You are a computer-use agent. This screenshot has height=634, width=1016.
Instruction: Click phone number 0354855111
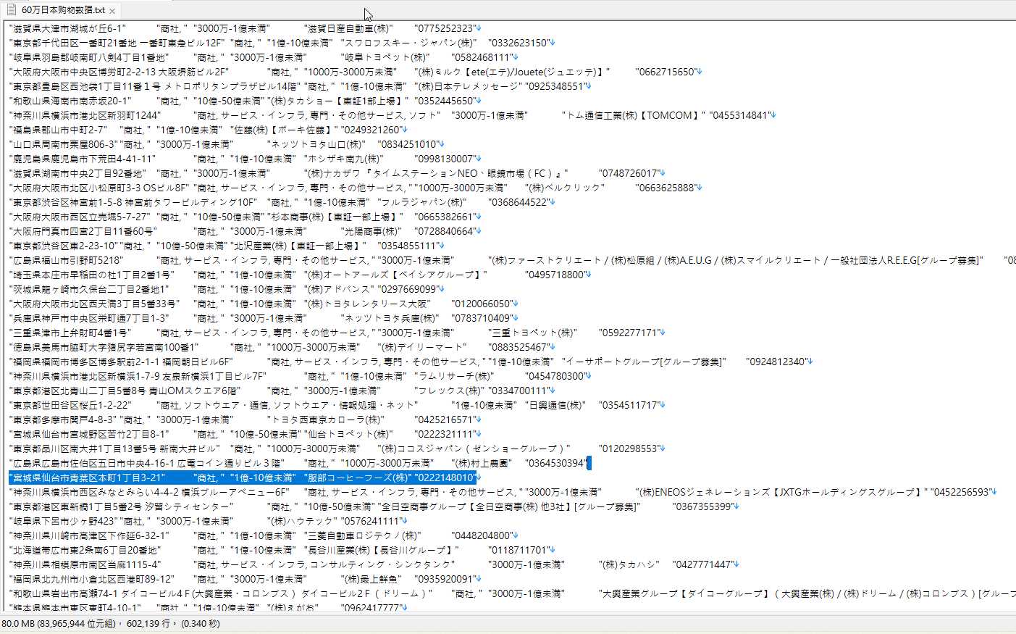408,246
